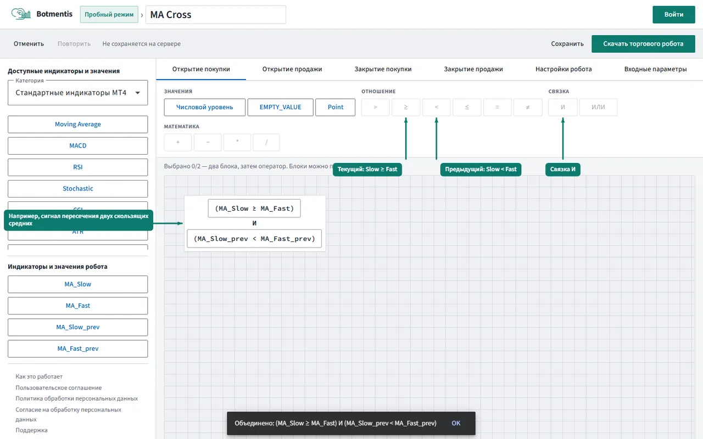Open the Как это работает link
This screenshot has width=703, height=439.
click(x=39, y=376)
